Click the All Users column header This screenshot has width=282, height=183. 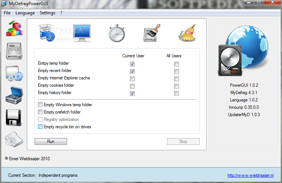(174, 56)
